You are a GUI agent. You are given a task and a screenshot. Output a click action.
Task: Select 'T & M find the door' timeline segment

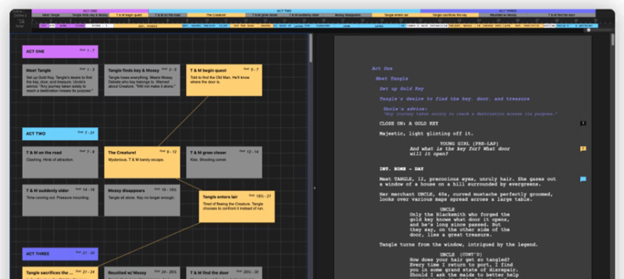point(561,15)
